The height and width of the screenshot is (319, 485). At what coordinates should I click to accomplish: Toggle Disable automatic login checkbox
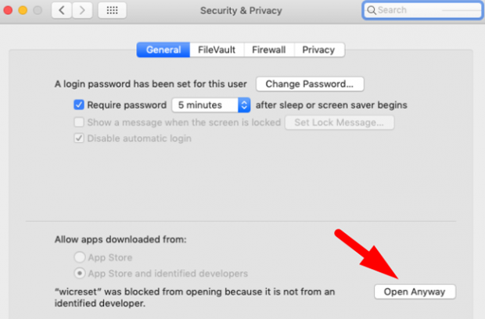[79, 138]
